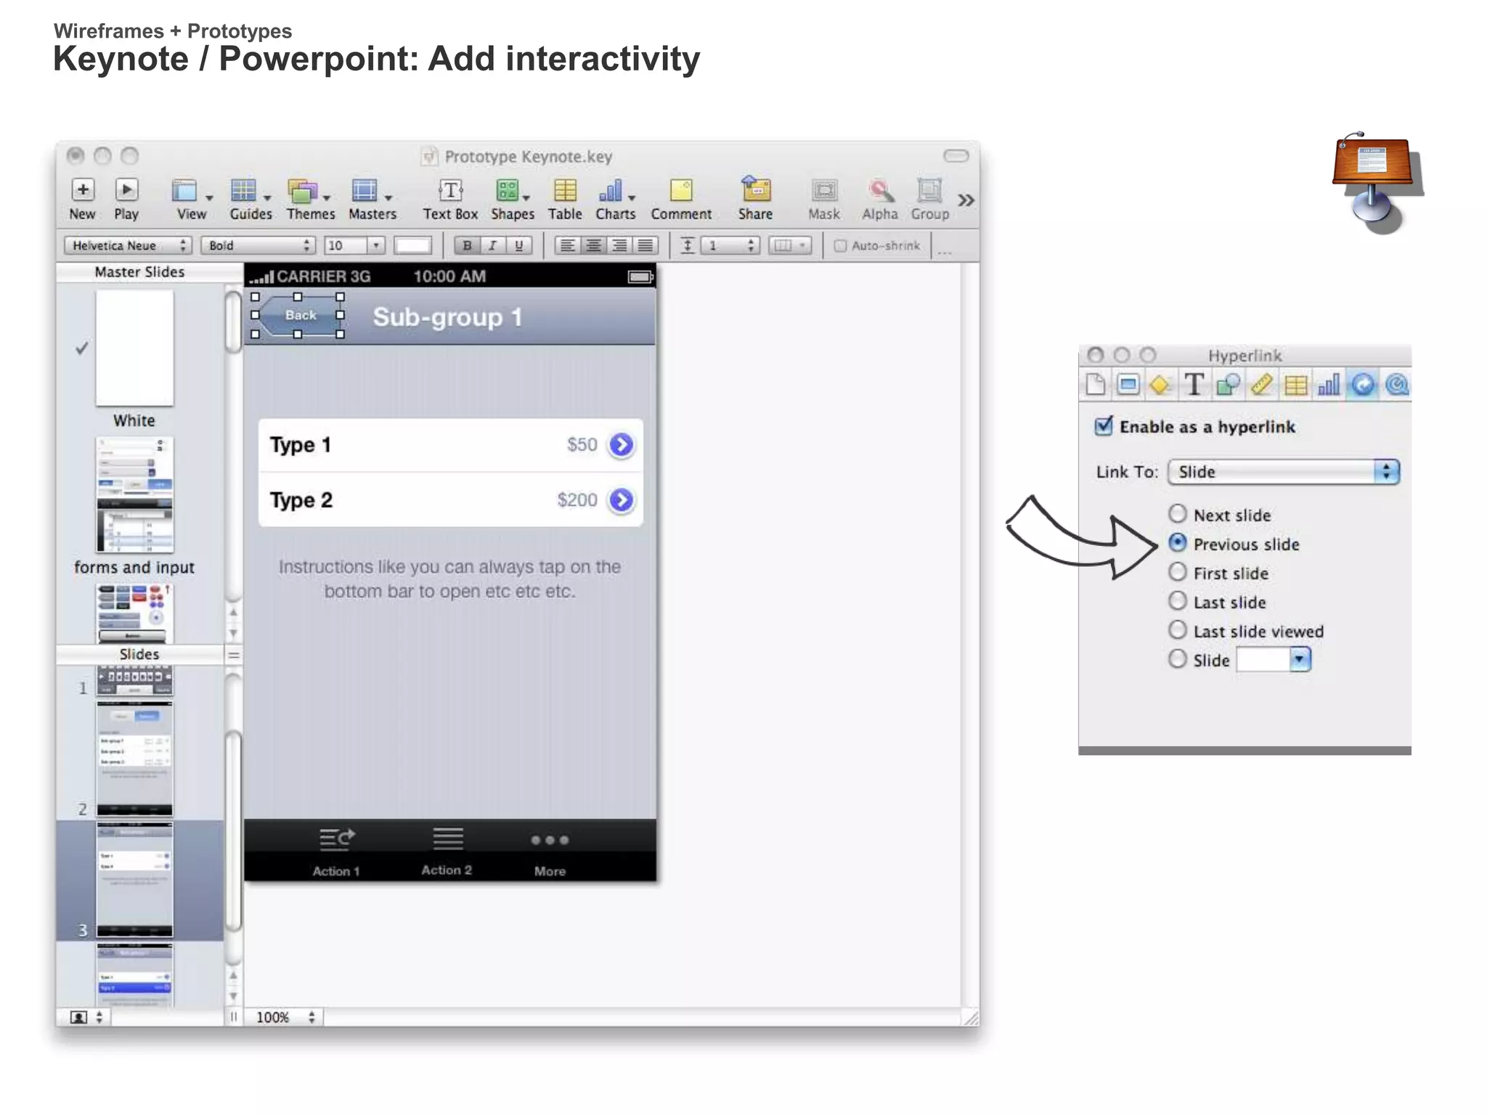The height and width of the screenshot is (1115, 1487).
Task: Open the Charts toolbar icon
Action: pyautogui.click(x=611, y=191)
